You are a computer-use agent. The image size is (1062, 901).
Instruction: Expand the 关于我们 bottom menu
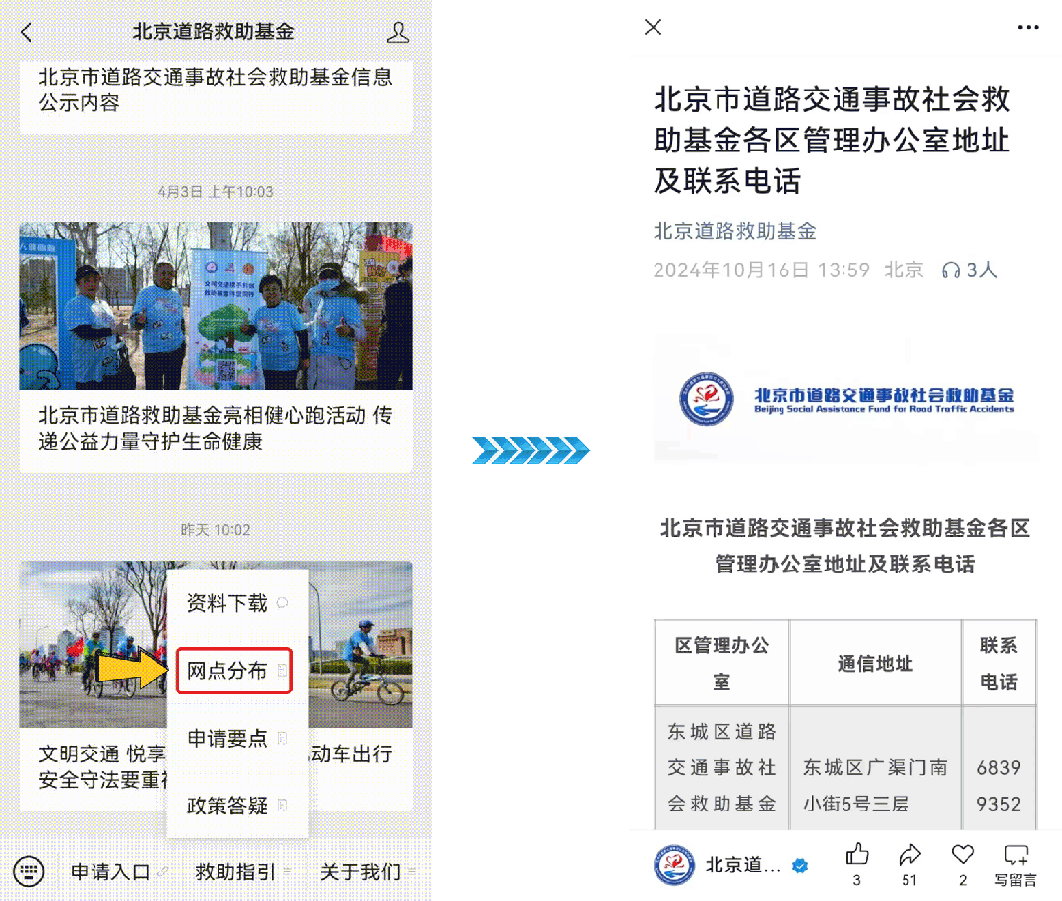tap(360, 871)
